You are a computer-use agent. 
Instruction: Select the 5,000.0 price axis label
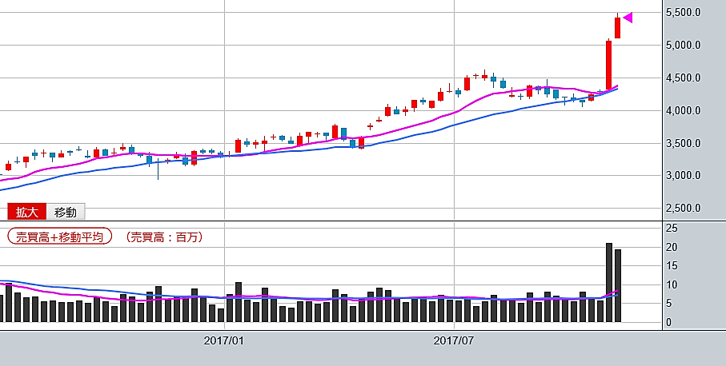point(683,46)
